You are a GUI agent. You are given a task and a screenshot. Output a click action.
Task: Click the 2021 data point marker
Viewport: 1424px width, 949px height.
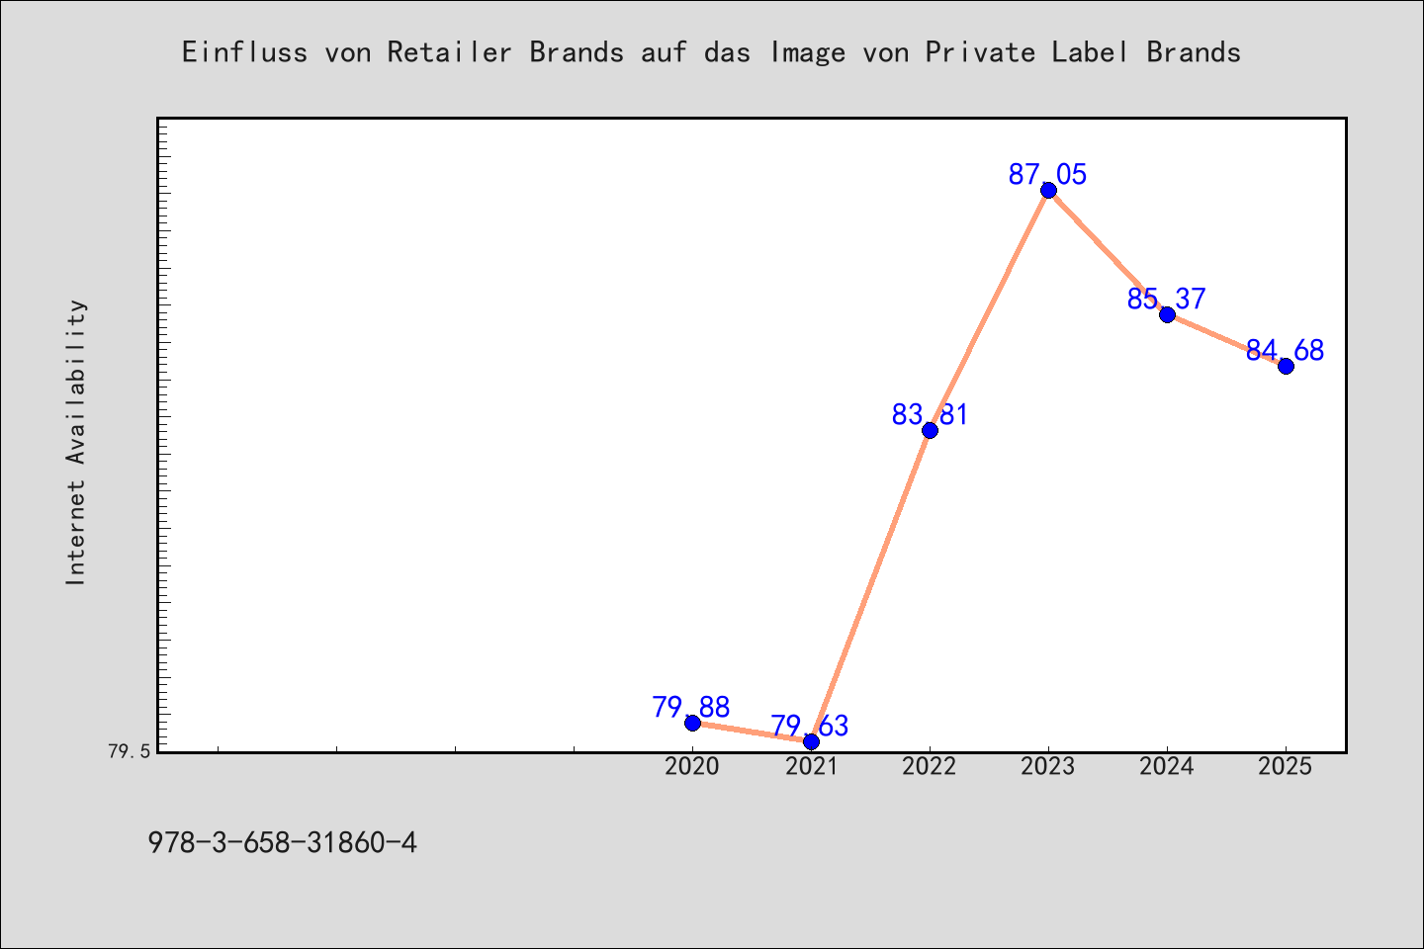(x=811, y=741)
